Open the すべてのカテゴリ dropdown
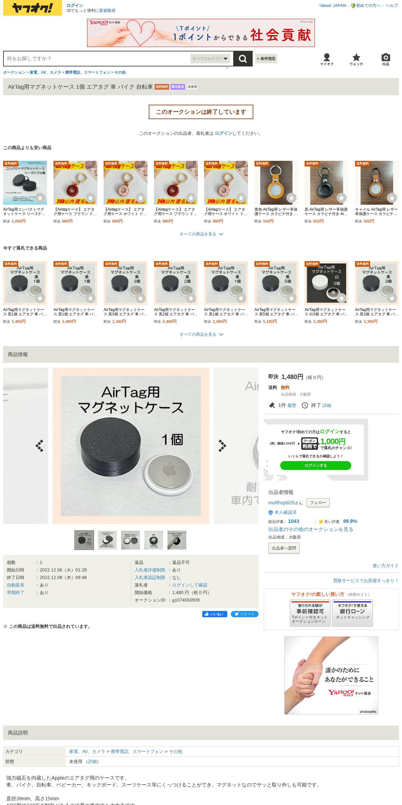 point(210,59)
